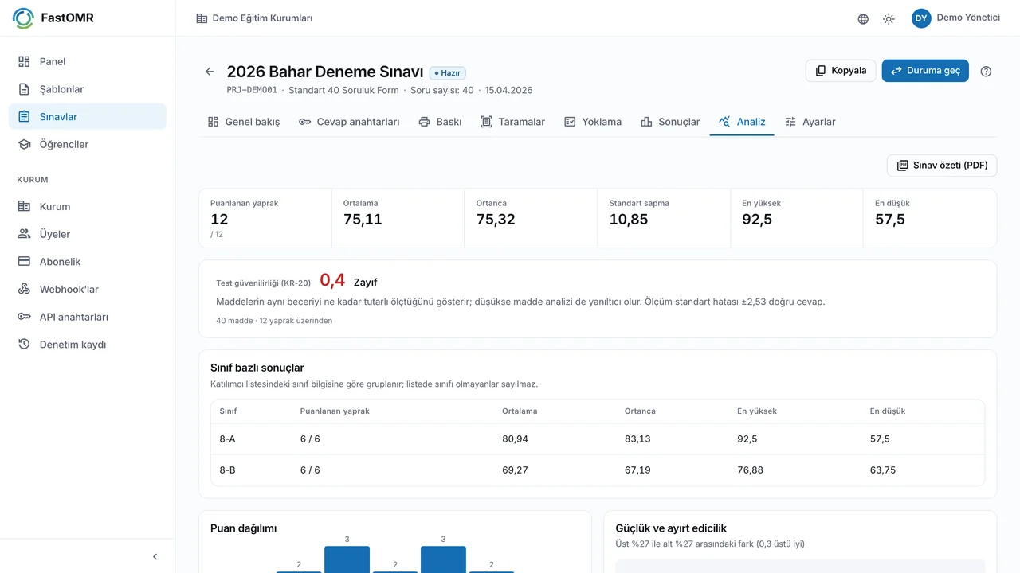Collapse the sidebar with chevron
The width and height of the screenshot is (1020, 573).
(155, 557)
